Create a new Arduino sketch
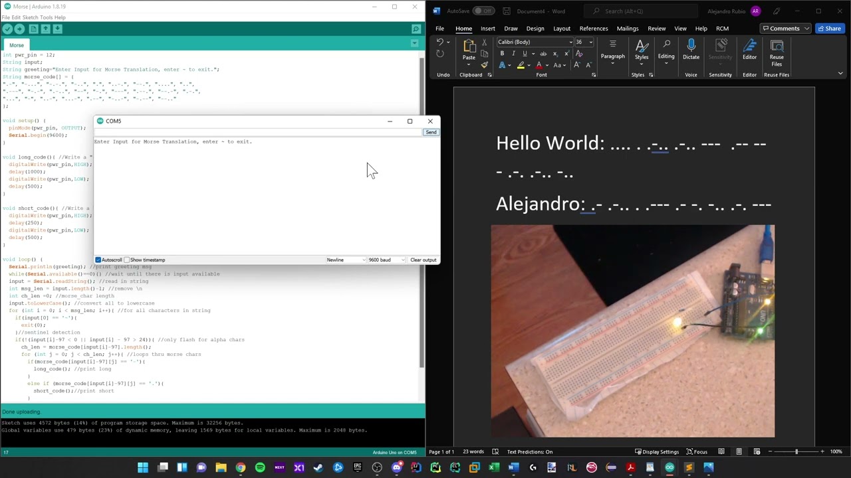 [33, 29]
